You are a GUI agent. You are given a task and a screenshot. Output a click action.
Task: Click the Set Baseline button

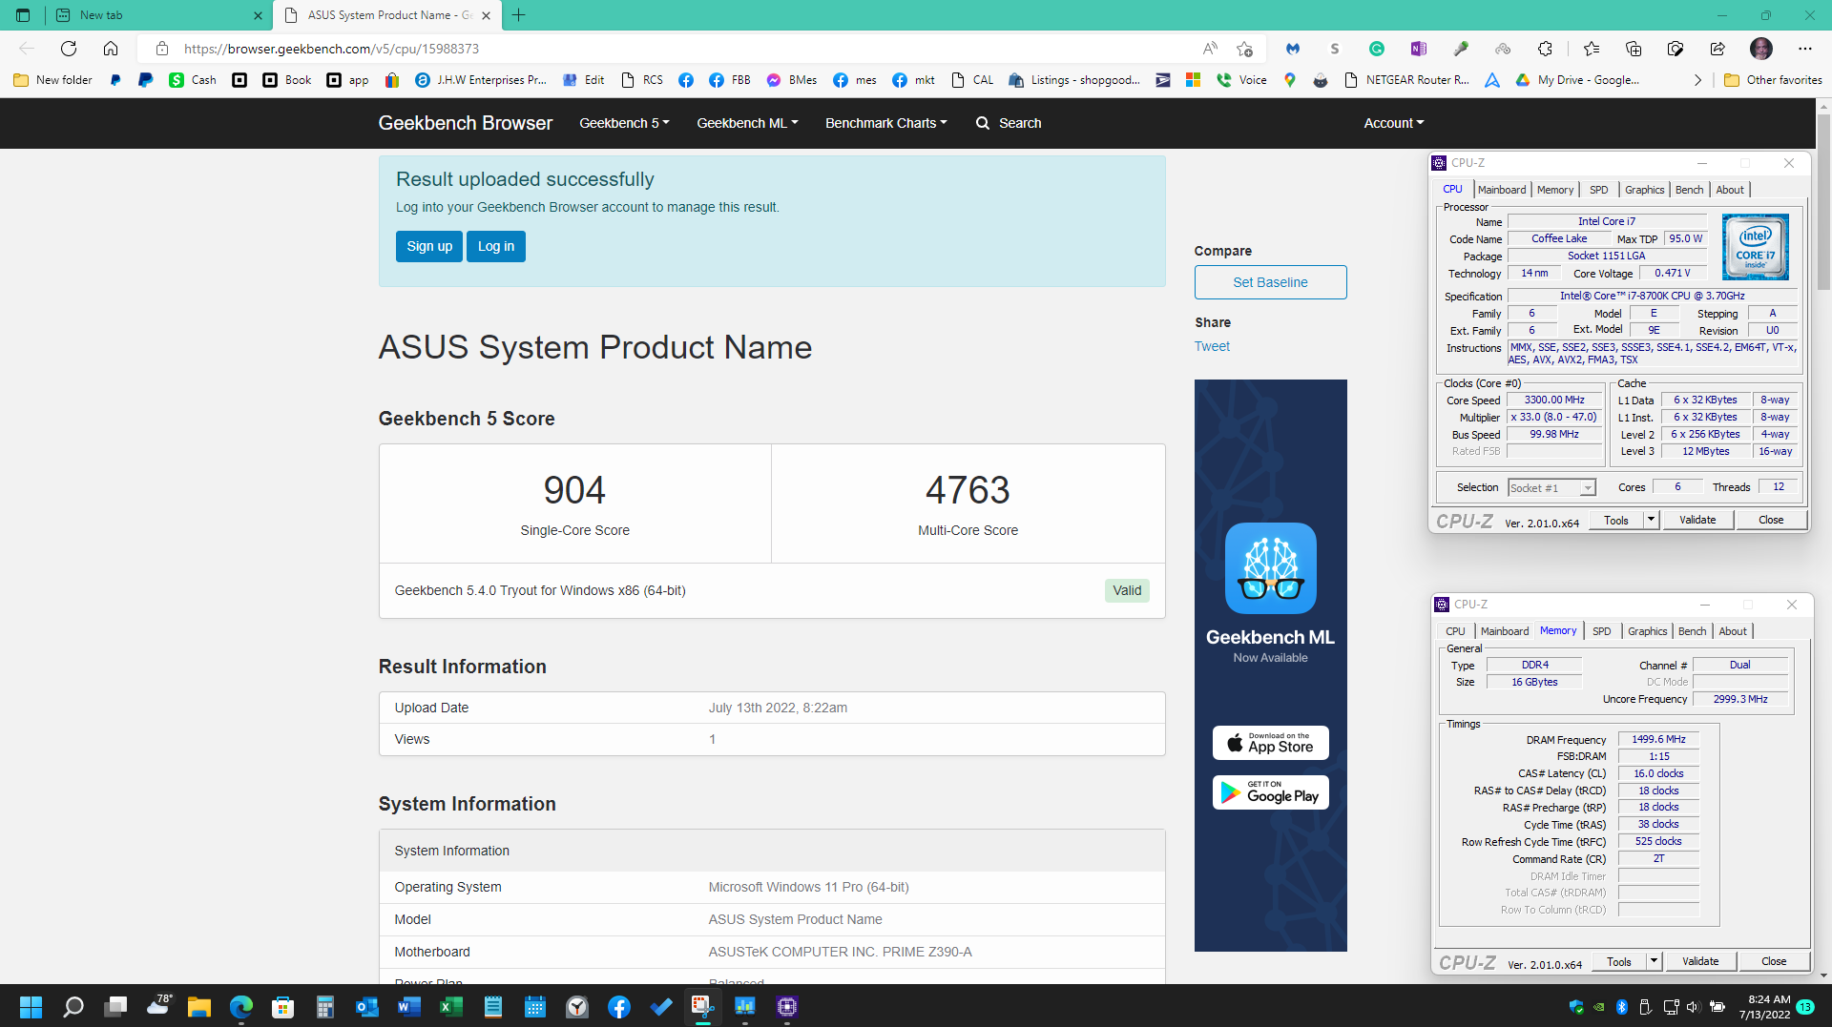(1270, 282)
